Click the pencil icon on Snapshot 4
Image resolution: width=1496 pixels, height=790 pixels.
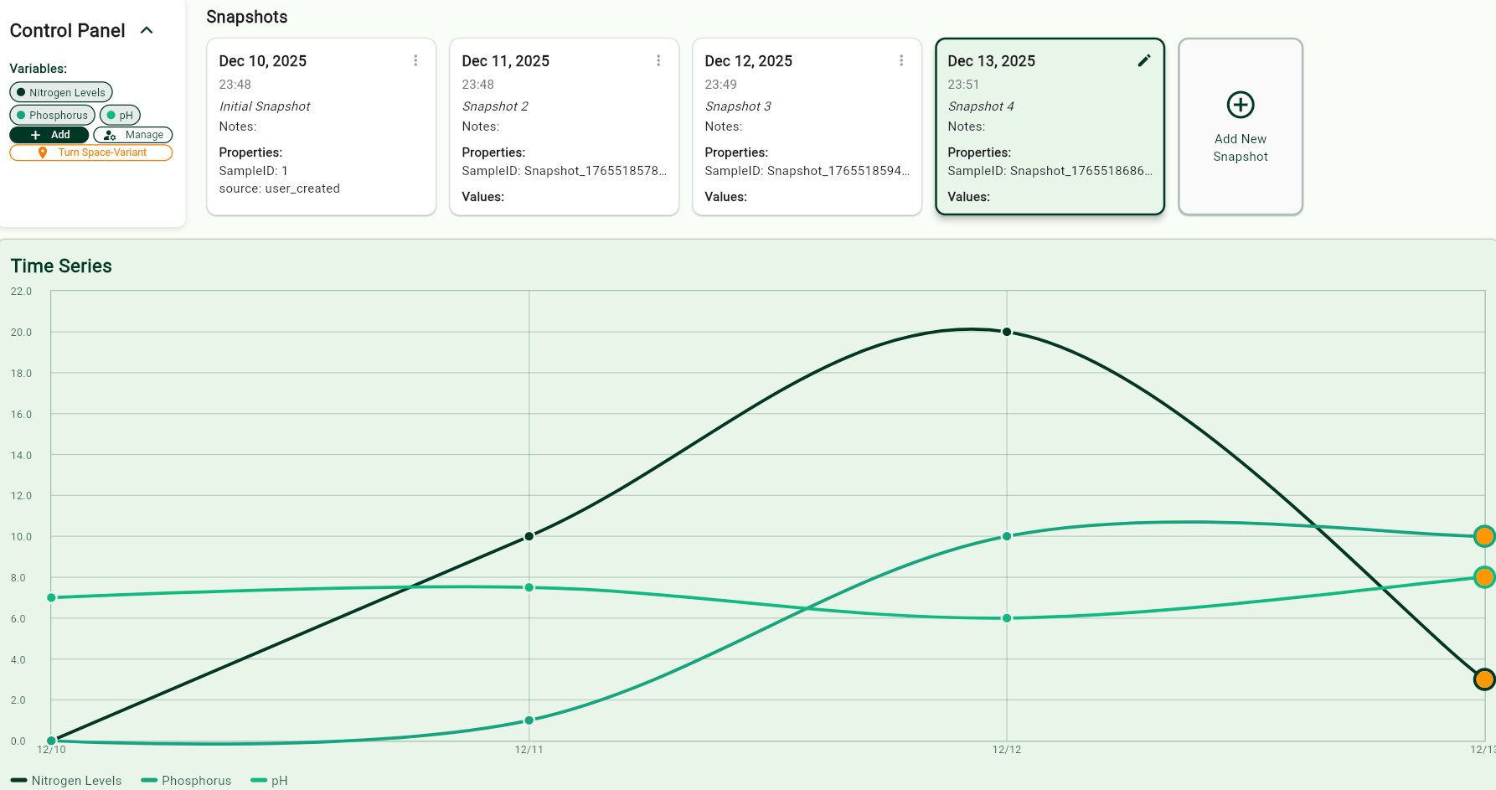1144,60
